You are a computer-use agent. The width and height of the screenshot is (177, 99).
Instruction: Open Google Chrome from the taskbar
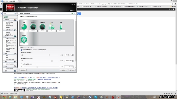(4, 97)
